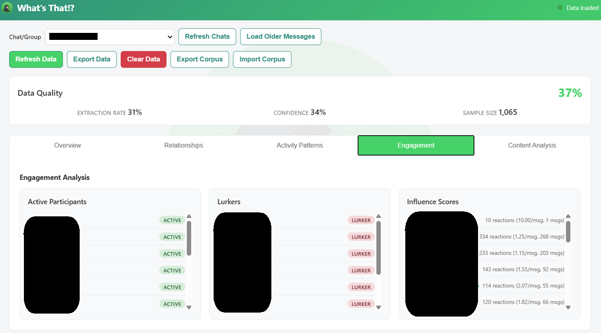The height and width of the screenshot is (333, 601).
Task: Click the Lurkers list scrollbar thumb
Action: 378,247
